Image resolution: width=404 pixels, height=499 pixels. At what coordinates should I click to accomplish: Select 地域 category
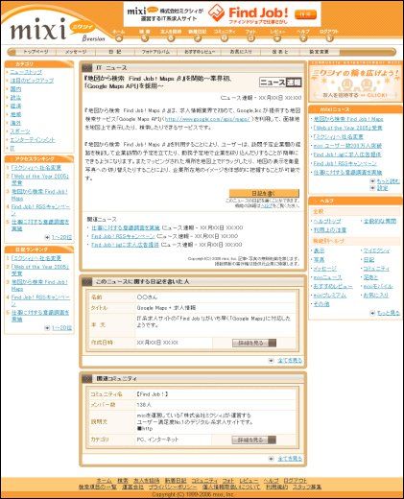coord(15,114)
